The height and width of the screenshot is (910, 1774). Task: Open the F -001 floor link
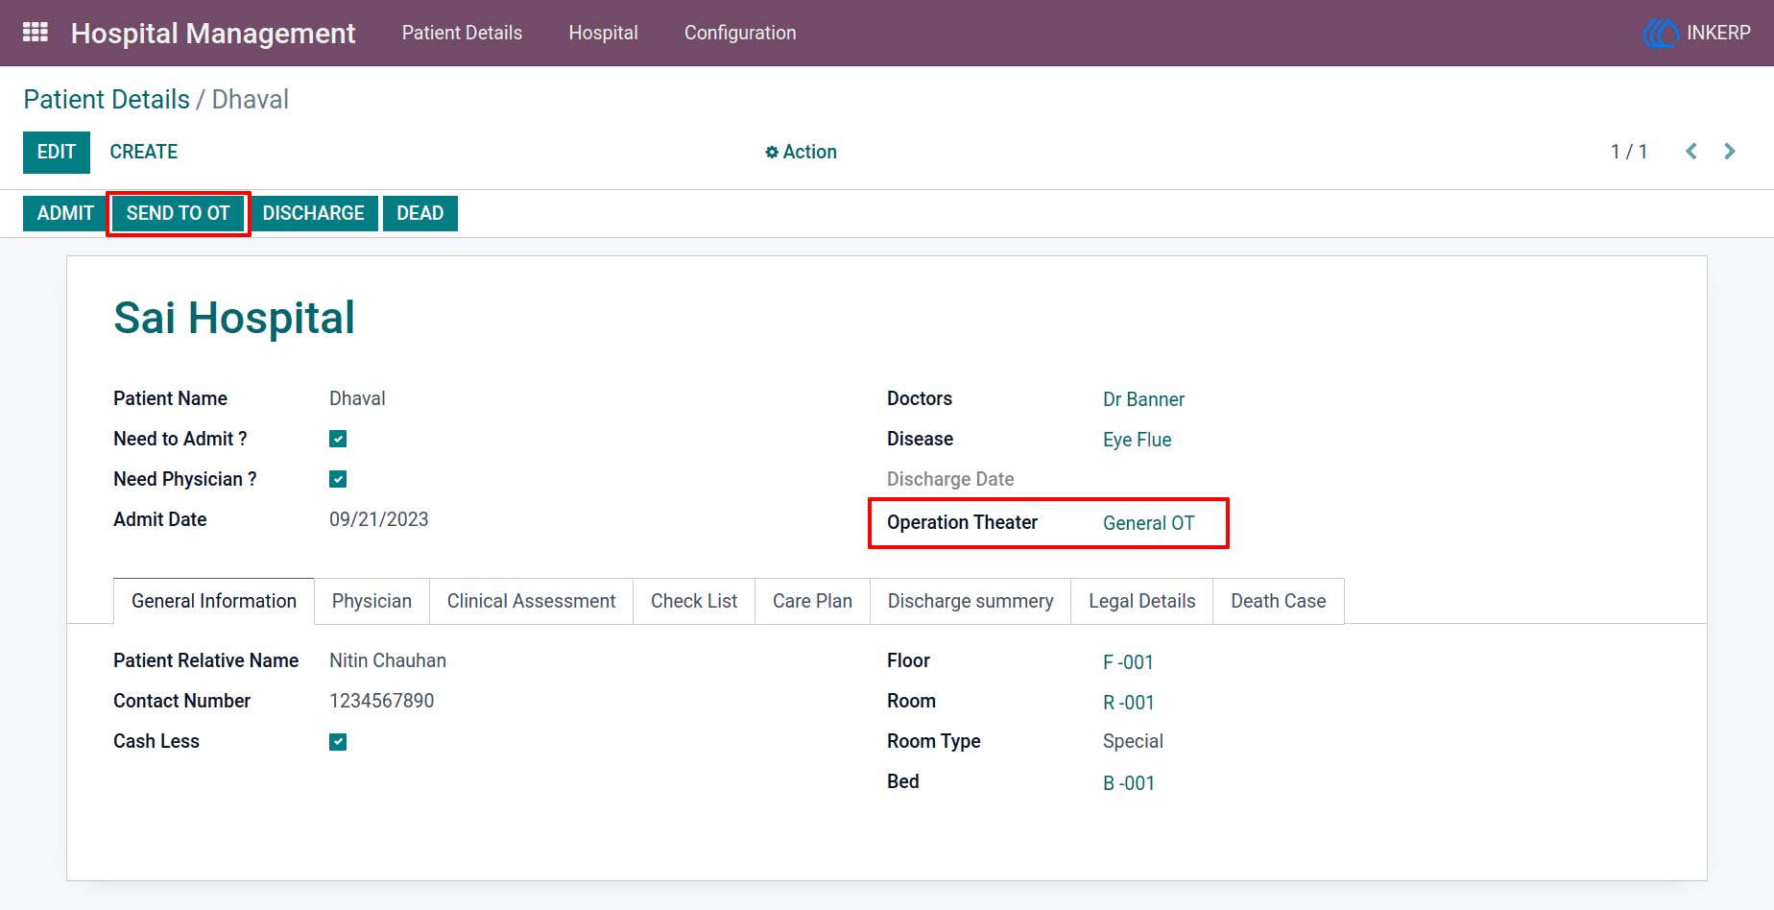[x=1128, y=662]
